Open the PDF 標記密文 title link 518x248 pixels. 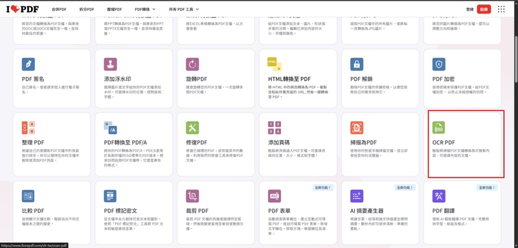tap(120, 211)
